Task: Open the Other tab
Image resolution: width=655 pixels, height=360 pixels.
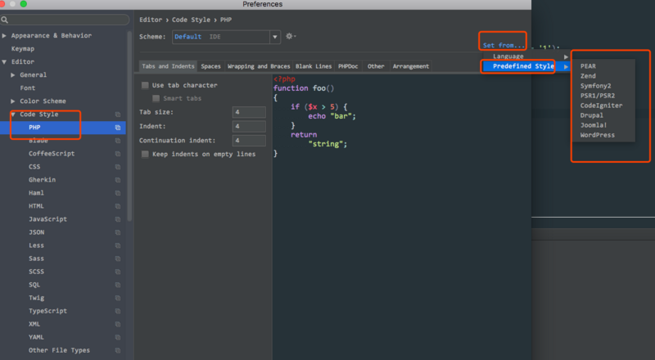Action: pyautogui.click(x=376, y=66)
